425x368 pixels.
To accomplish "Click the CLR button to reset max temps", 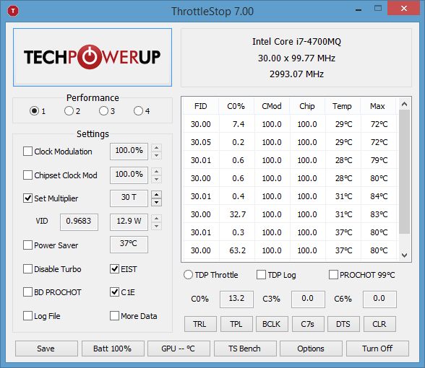I will [379, 324].
